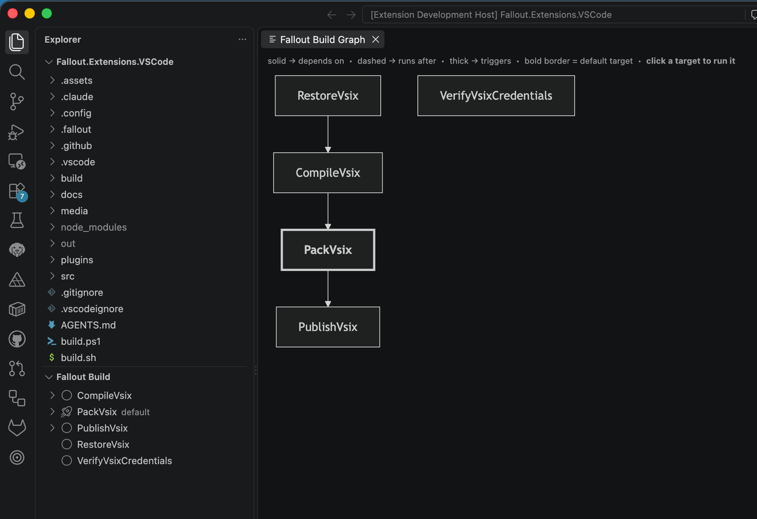Click the .gitignore git file icon
Image resolution: width=757 pixels, height=519 pixels.
coord(52,293)
